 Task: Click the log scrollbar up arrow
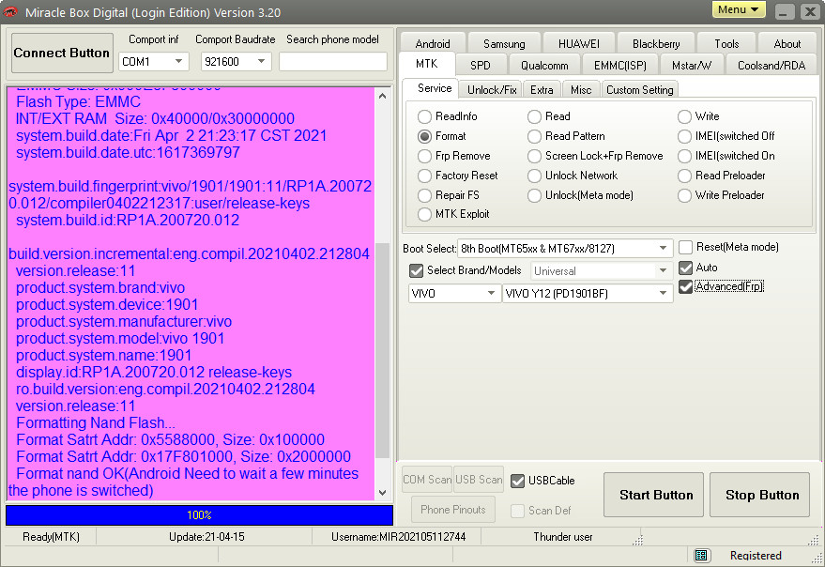point(383,96)
